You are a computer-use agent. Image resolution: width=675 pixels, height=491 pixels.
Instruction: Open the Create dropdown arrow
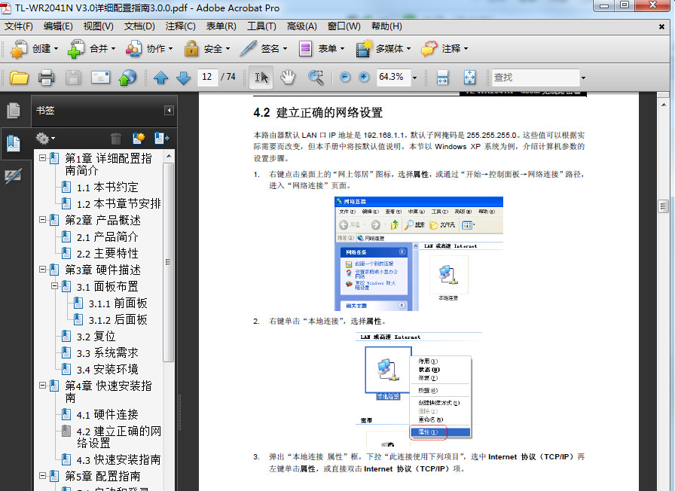(x=57, y=49)
